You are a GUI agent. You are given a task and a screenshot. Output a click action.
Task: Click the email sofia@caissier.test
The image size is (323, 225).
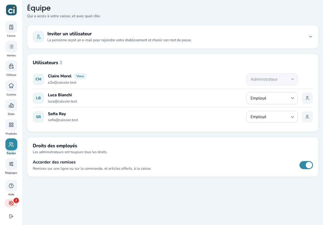click(63, 120)
